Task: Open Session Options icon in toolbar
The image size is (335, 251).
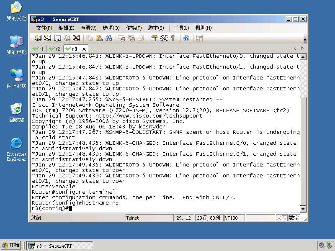Action: pyautogui.click(x=154, y=38)
